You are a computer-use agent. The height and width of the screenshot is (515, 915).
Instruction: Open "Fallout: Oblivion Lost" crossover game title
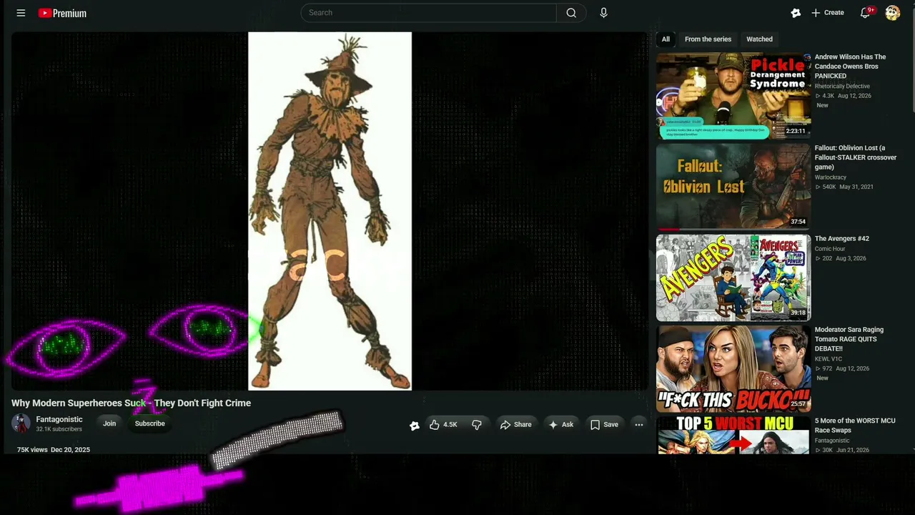coord(856,157)
